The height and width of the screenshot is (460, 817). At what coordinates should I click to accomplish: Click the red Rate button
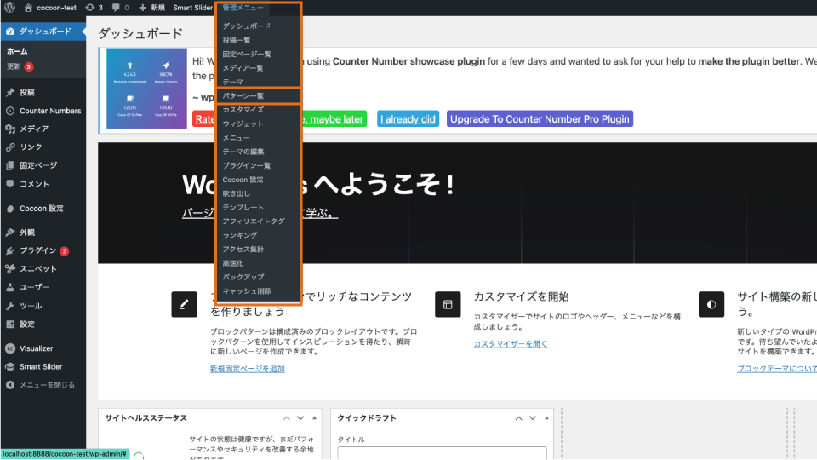pyautogui.click(x=204, y=119)
